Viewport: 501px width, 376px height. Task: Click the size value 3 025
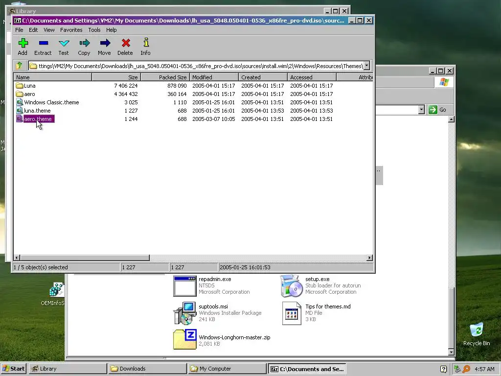click(x=131, y=102)
